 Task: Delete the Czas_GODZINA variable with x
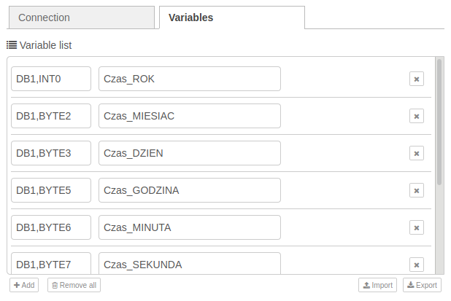pos(417,190)
